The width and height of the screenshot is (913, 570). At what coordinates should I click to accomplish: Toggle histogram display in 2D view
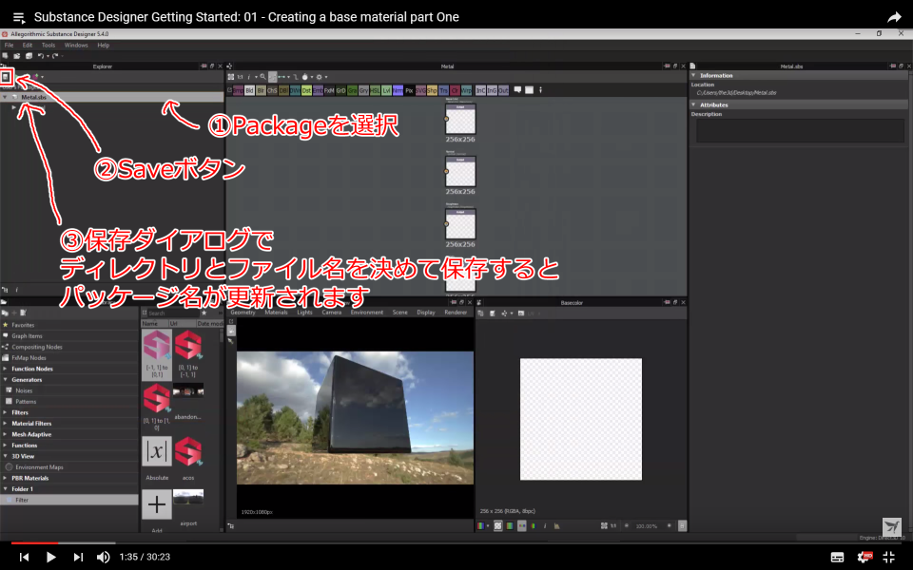[556, 525]
